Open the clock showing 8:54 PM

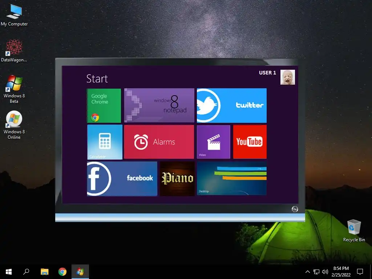click(341, 272)
